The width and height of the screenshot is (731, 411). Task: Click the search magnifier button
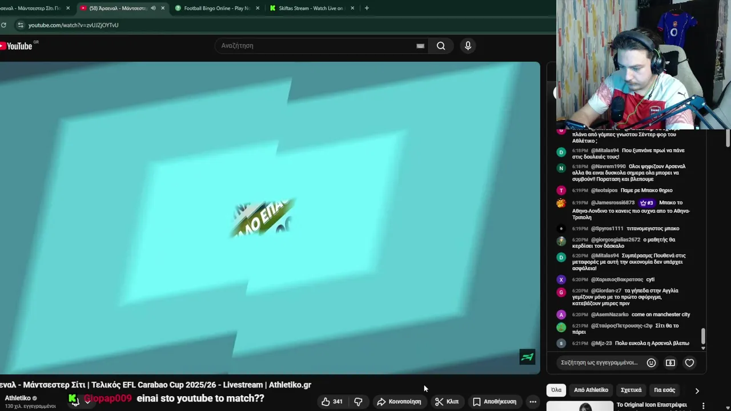pos(441,46)
